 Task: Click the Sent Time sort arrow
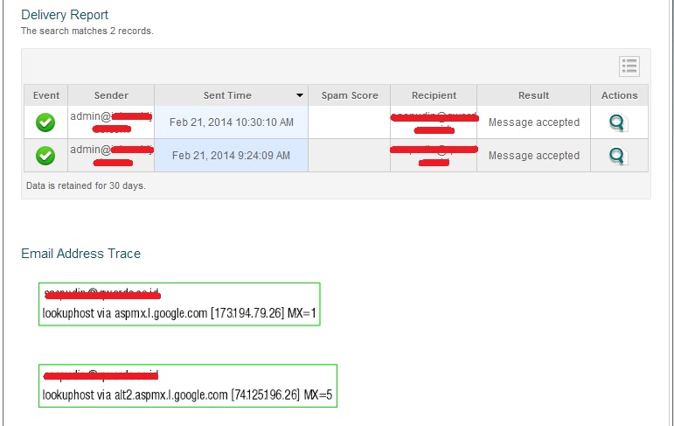pos(300,95)
